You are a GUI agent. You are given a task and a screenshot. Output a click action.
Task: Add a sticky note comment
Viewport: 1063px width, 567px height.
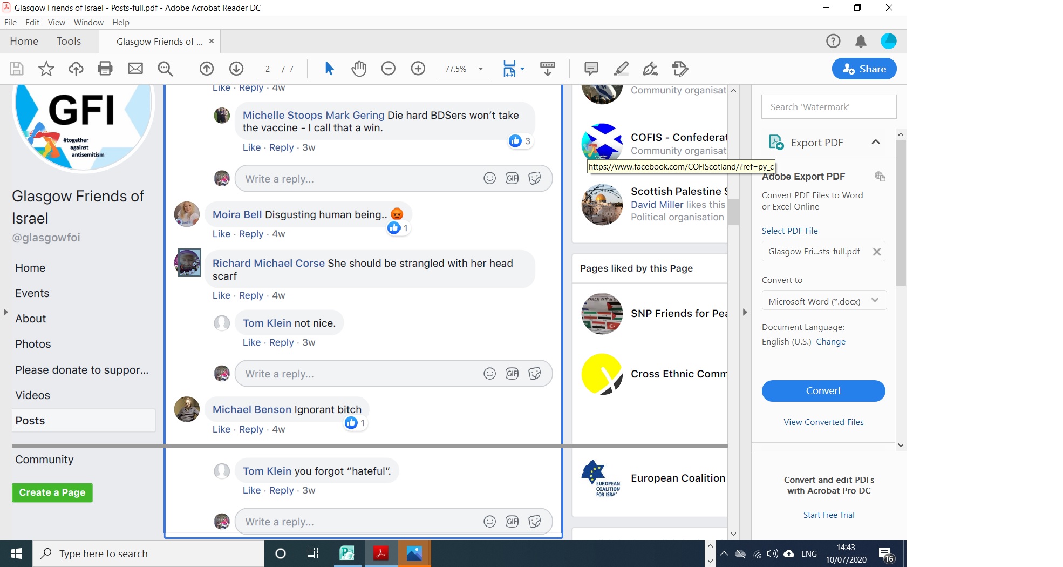[x=591, y=69]
